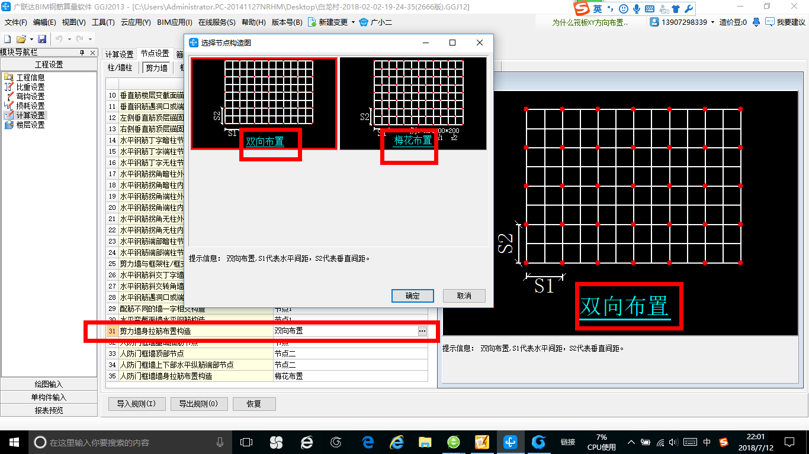
Task: Click Sogou IME soft keyboard icon
Action: pyautogui.click(x=650, y=9)
